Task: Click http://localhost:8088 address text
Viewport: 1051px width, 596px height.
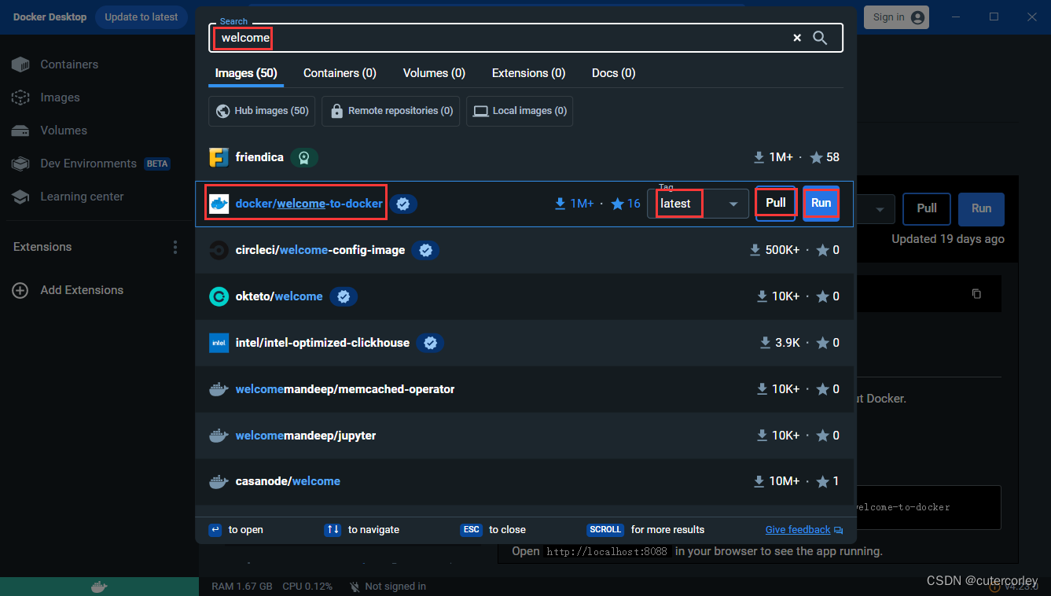Action: 606,551
